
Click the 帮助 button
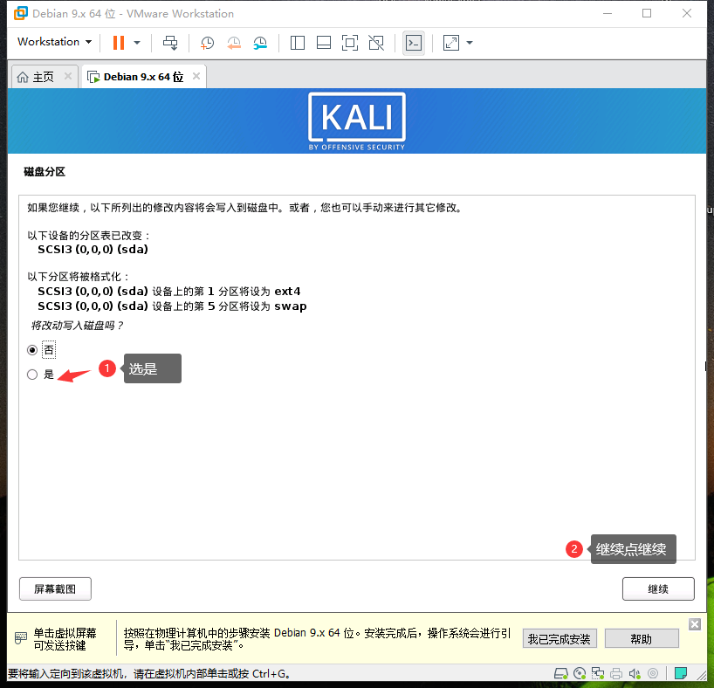point(642,639)
